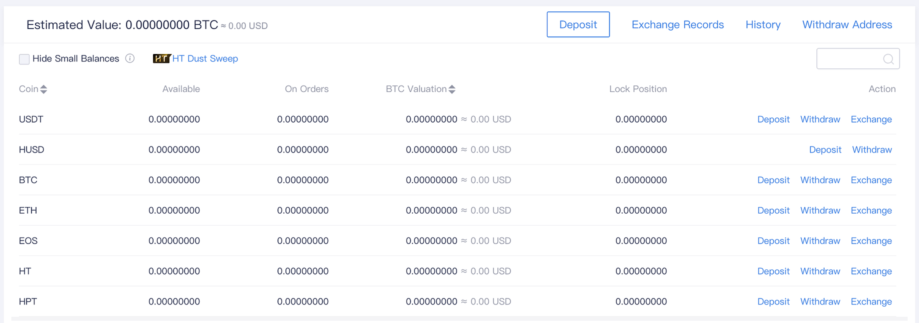Viewport: 919px width, 323px height.
Task: Click USDT available balance value
Action: pyautogui.click(x=174, y=119)
